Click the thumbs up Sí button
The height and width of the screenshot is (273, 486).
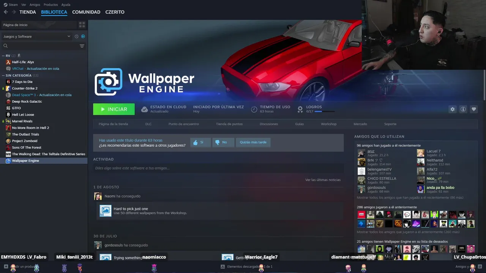pyautogui.click(x=200, y=142)
